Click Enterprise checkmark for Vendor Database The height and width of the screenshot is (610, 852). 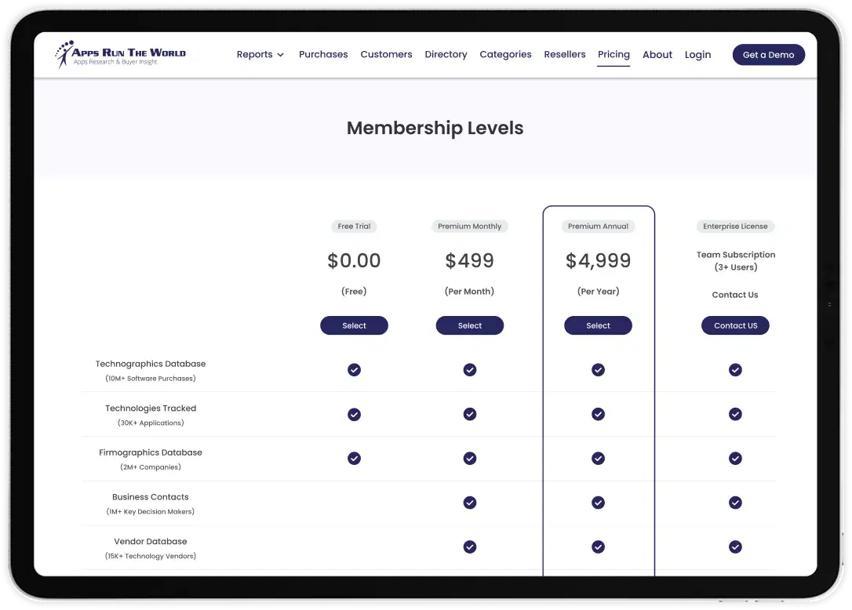tap(735, 547)
